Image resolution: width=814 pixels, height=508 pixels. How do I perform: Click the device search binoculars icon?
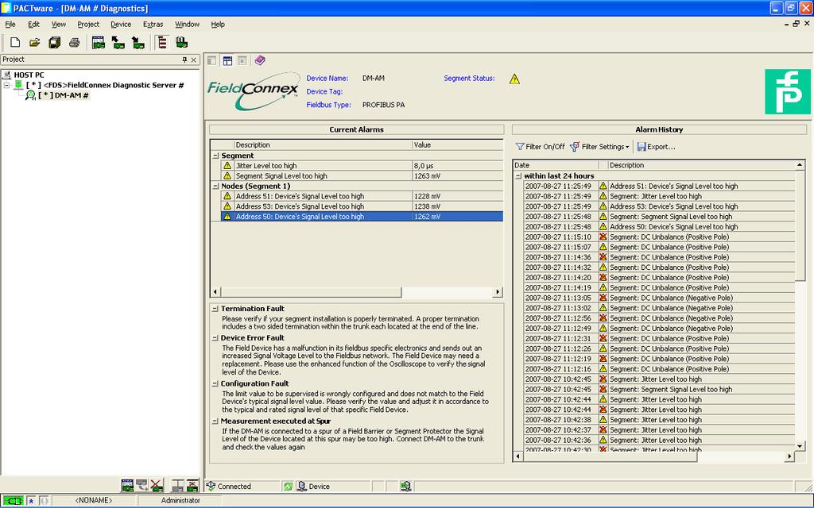pos(181,43)
